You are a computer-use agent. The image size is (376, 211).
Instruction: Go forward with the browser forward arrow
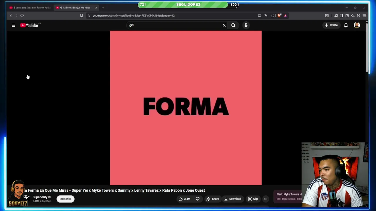point(16,16)
